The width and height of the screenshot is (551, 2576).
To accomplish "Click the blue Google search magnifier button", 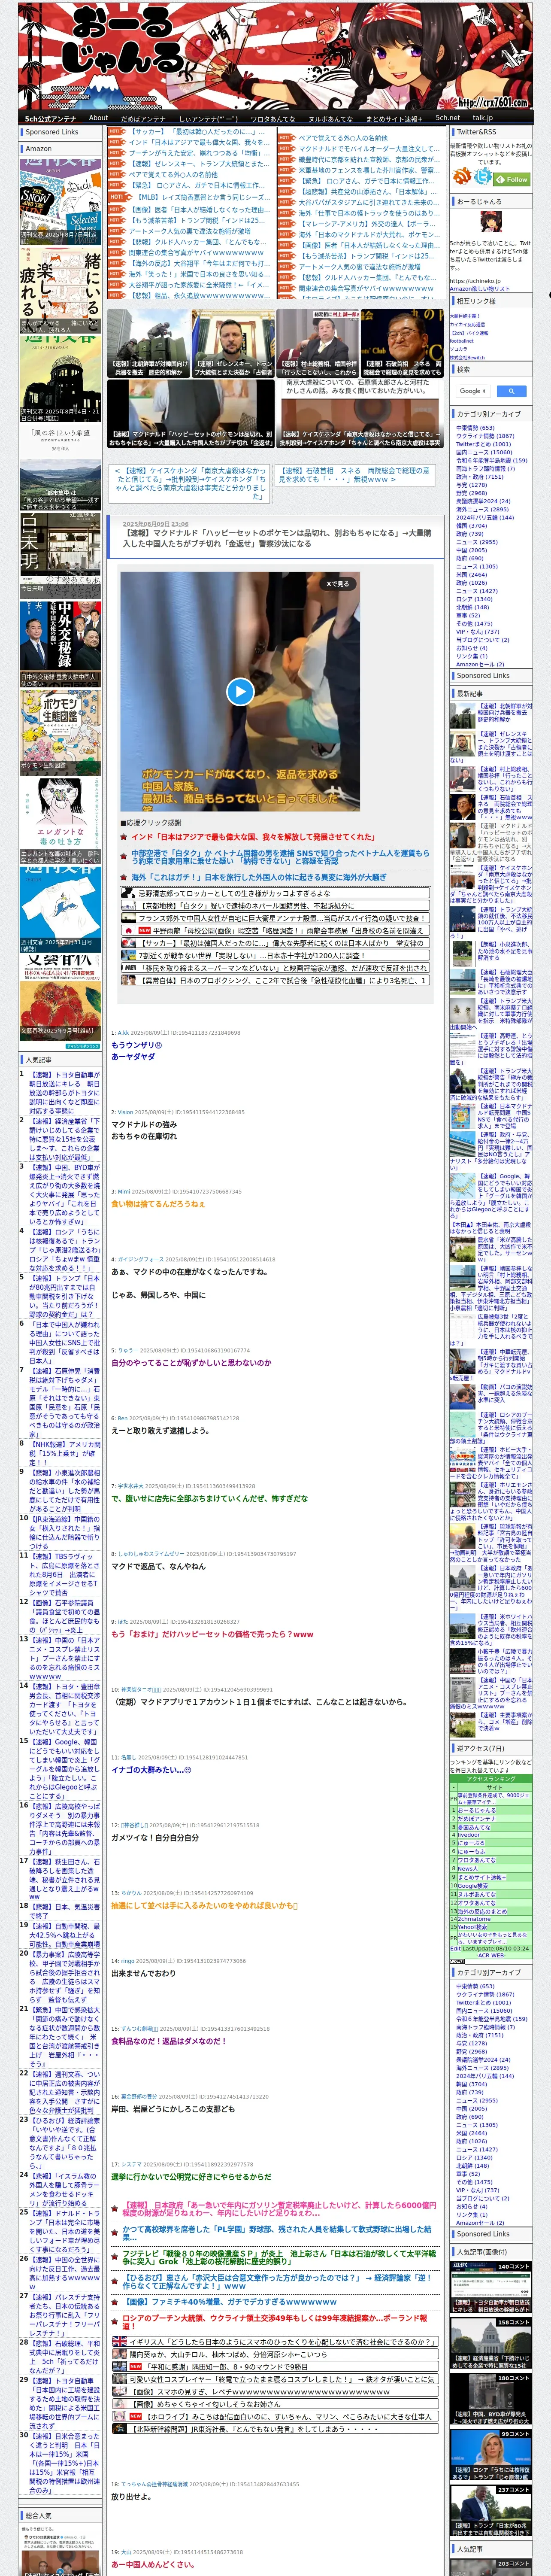I will point(511,391).
